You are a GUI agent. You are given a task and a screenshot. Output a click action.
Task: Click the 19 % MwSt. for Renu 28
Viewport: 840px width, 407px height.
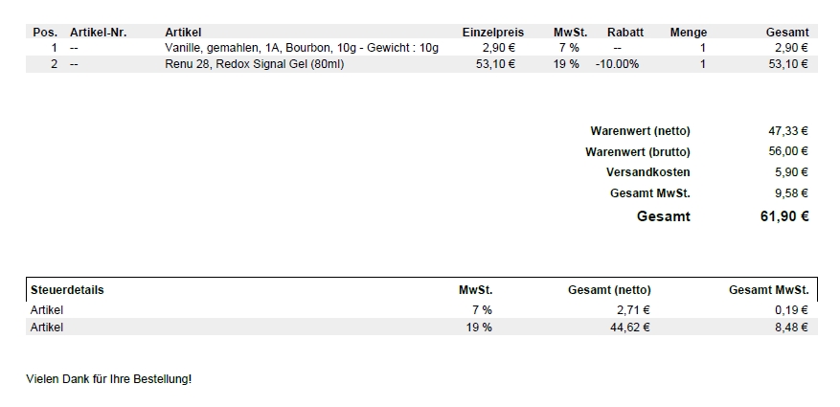[x=566, y=64]
